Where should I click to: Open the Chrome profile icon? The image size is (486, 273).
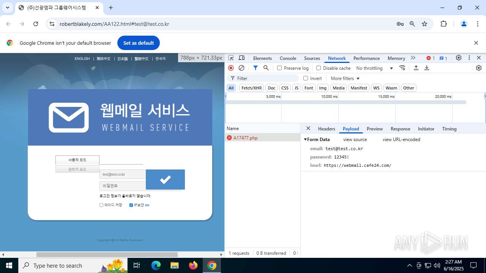pyautogui.click(x=464, y=24)
